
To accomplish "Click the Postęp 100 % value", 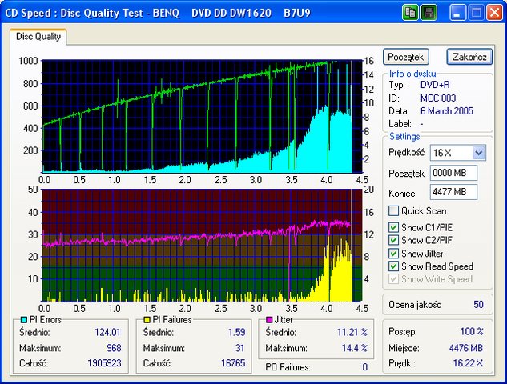I will pyautogui.click(x=472, y=331).
